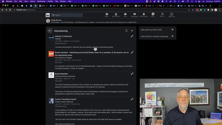Click the ATD organization logo

pyautogui.click(x=51, y=54)
